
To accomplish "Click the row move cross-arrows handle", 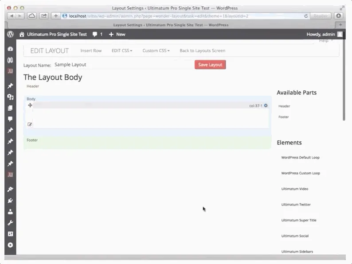I will 30,105.
